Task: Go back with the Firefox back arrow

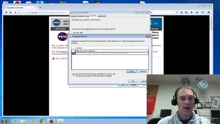Action: pyautogui.click(x=6, y=12)
